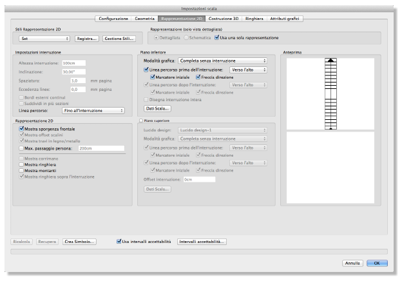Select the Dettagliata radio button
Viewport: 402px width, 281px height.
pos(156,37)
